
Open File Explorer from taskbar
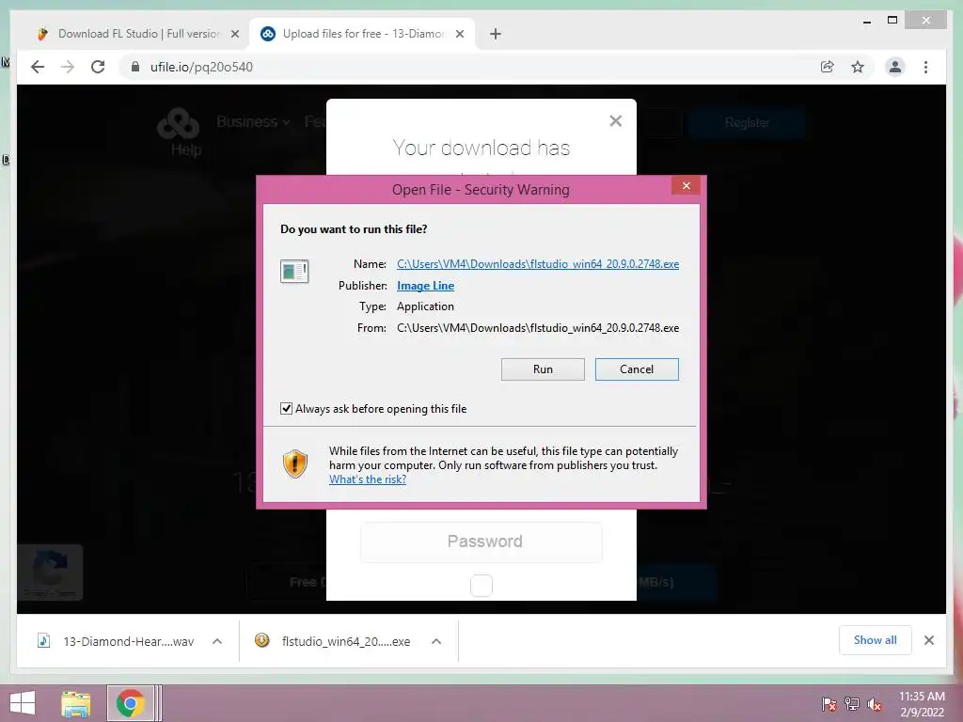(x=75, y=703)
